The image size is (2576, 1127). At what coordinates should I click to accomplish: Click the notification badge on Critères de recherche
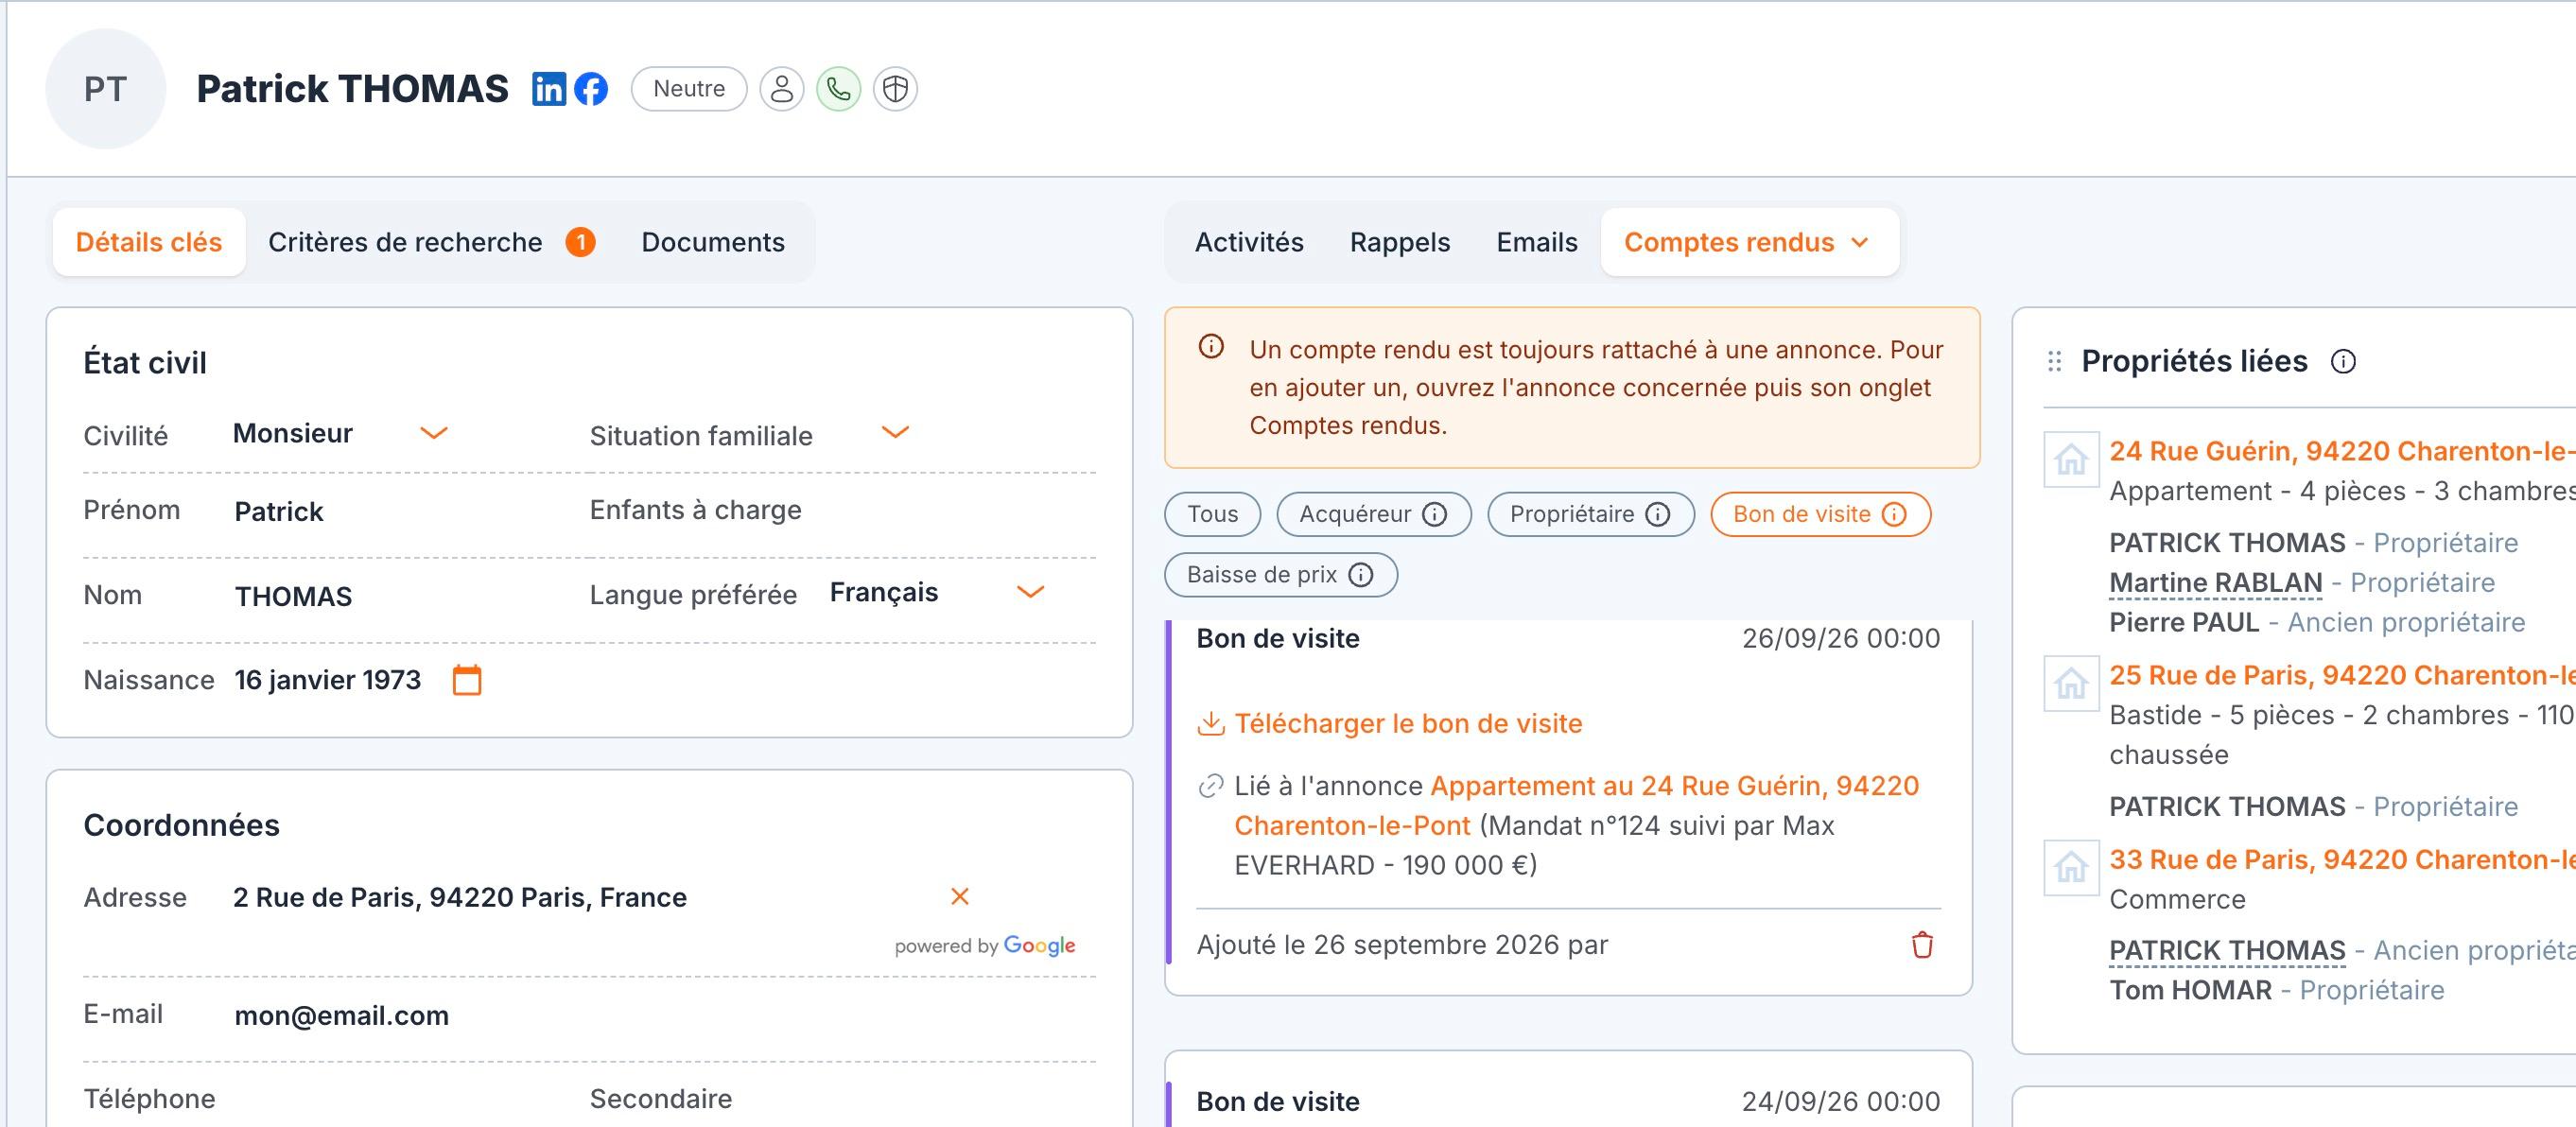pyautogui.click(x=581, y=242)
